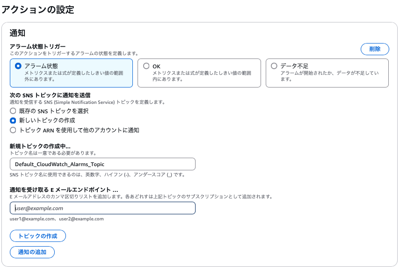Image resolution: width=400 pixels, height=270 pixels.
Task: Click user@example.com placeholder field
Action: pos(103,208)
